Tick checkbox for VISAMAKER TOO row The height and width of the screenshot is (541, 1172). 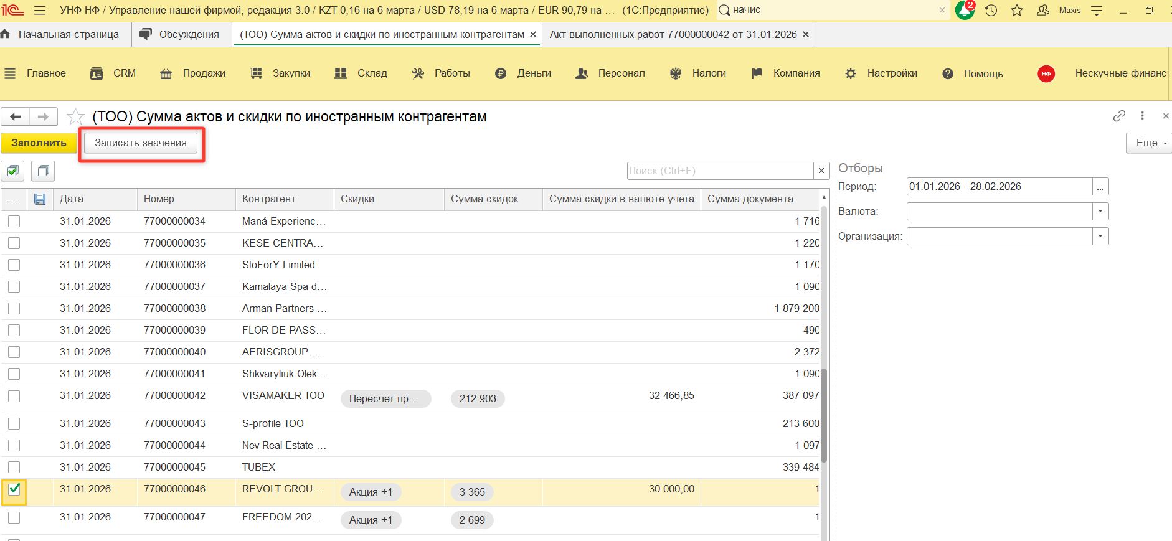pos(14,396)
